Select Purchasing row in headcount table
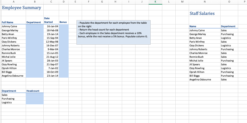 [14, 99]
